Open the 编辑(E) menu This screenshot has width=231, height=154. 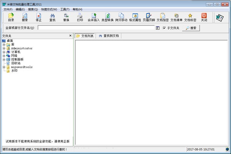click(x=20, y=9)
